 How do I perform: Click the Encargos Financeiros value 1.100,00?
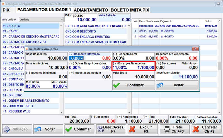146,68
